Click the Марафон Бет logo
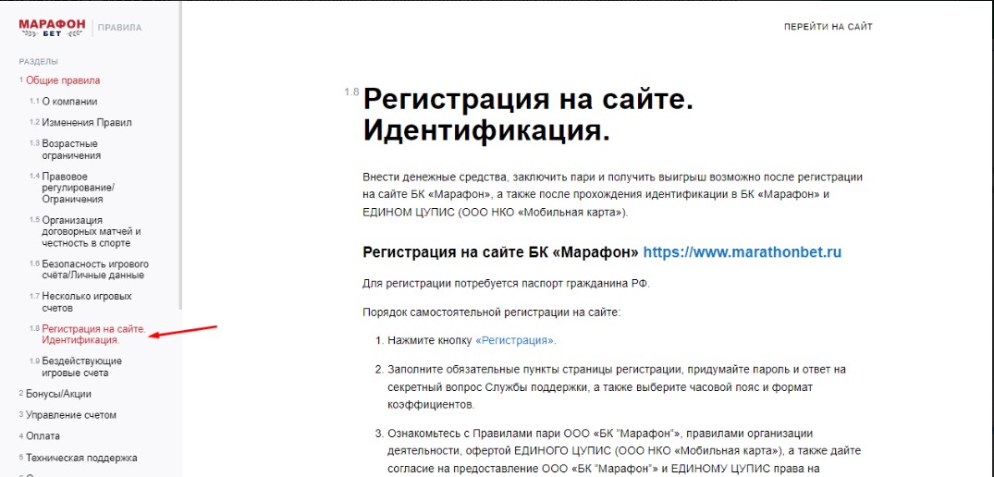This screenshot has height=477, width=994. (52, 27)
